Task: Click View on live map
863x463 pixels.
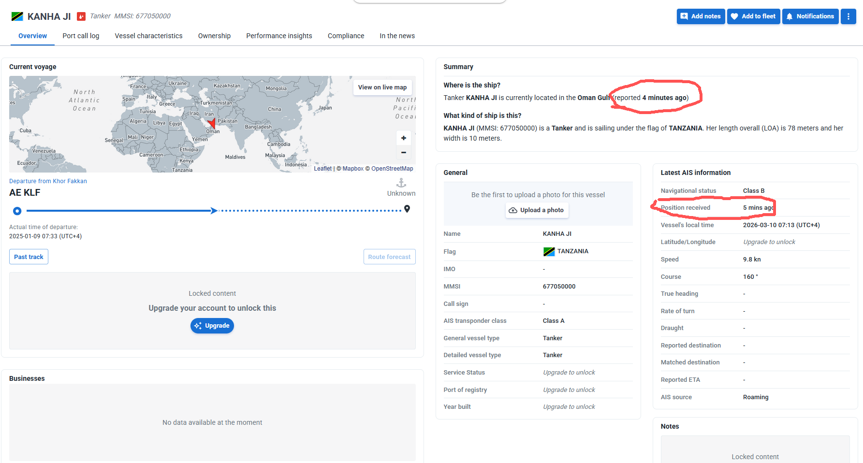Action: 382,87
